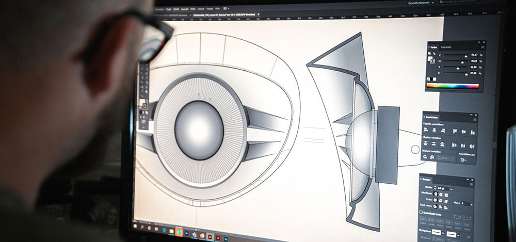
Task: Click vertical distribute spacing icon under Abstand verteilen
Action: (x=425, y=156)
